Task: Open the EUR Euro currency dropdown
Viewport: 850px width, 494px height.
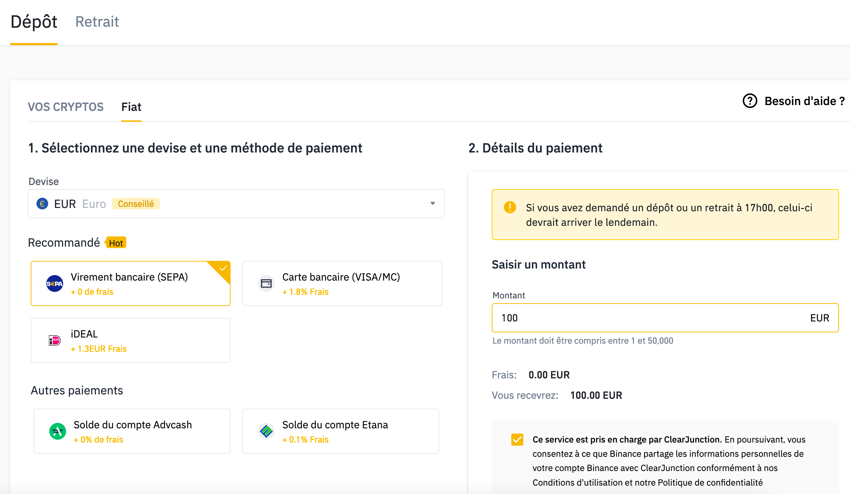Action: [236, 204]
